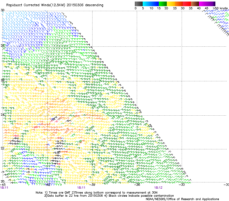Click legend tick label 25
The width and height of the screenshot is (229, 201).
(175, 8)
